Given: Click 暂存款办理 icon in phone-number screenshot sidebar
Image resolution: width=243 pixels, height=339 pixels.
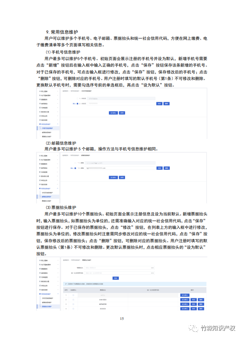Looking at the screenshot, I should [x=40, y=112].
